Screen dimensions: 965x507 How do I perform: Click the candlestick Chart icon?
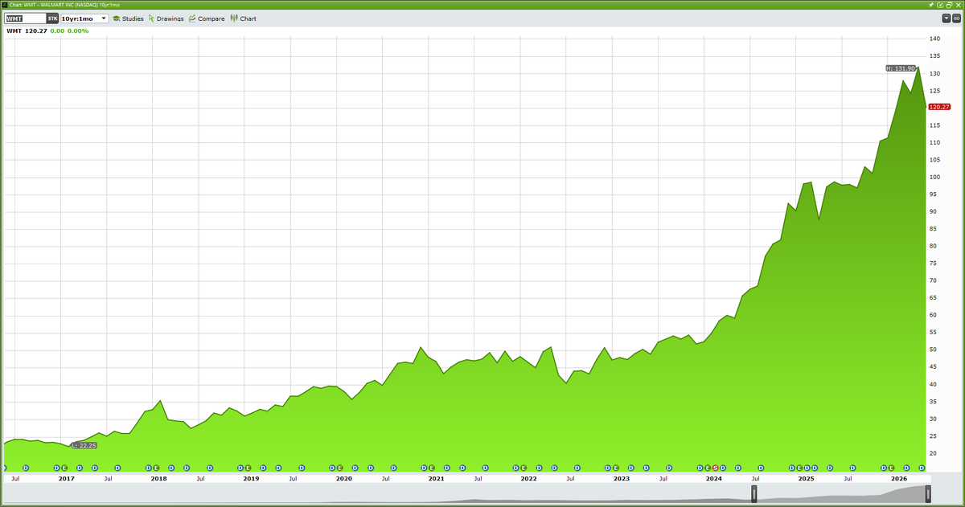(x=234, y=18)
